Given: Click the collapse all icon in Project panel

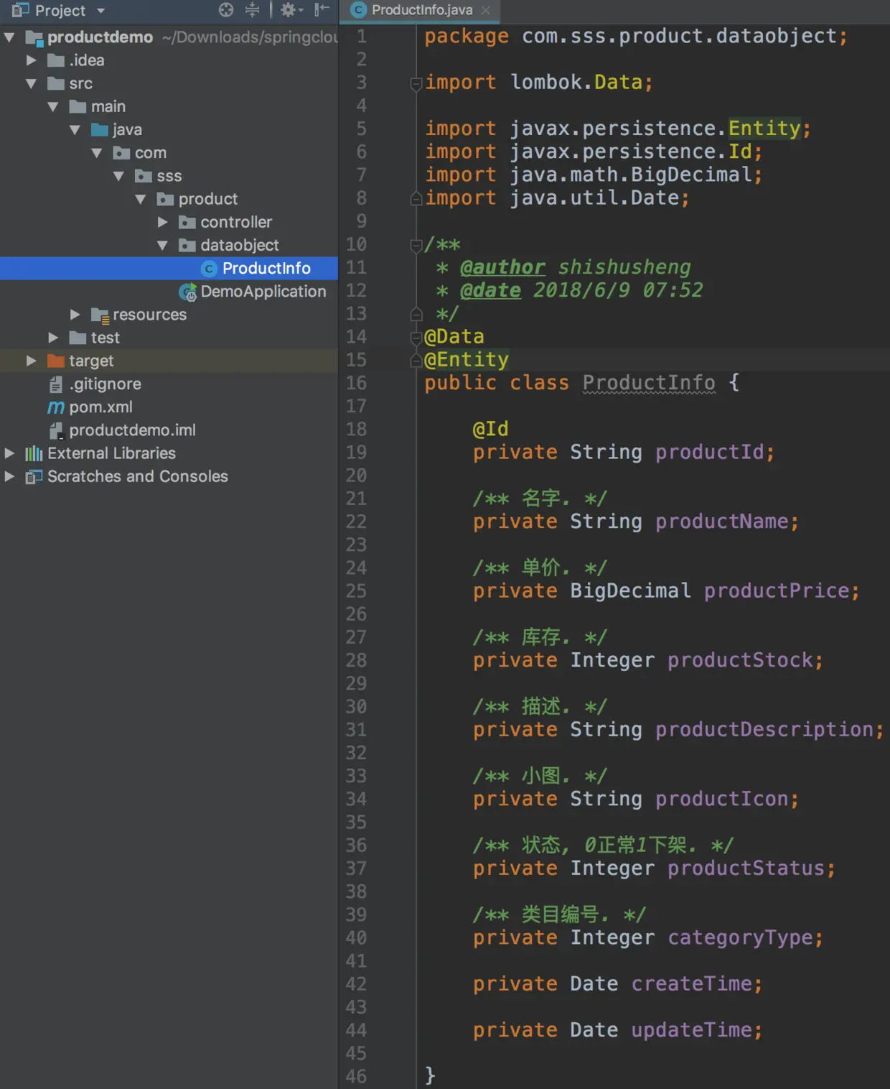Looking at the screenshot, I should pos(252,10).
